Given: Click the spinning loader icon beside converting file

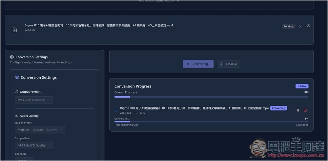Looking at the screenshot, I should (x=116, y=110).
